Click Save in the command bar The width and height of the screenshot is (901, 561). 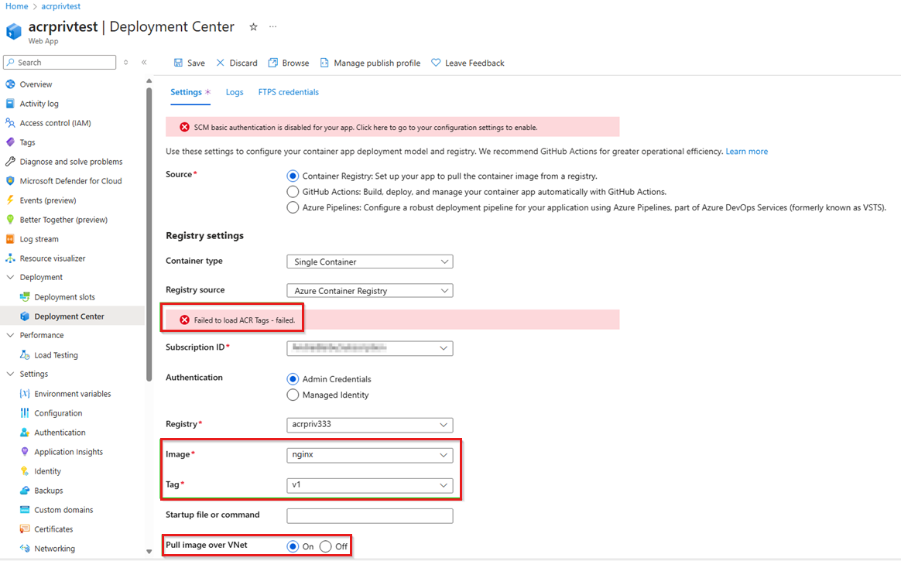(189, 63)
